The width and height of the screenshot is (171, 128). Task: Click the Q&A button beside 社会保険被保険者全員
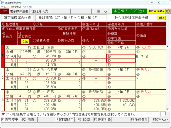[161, 18]
